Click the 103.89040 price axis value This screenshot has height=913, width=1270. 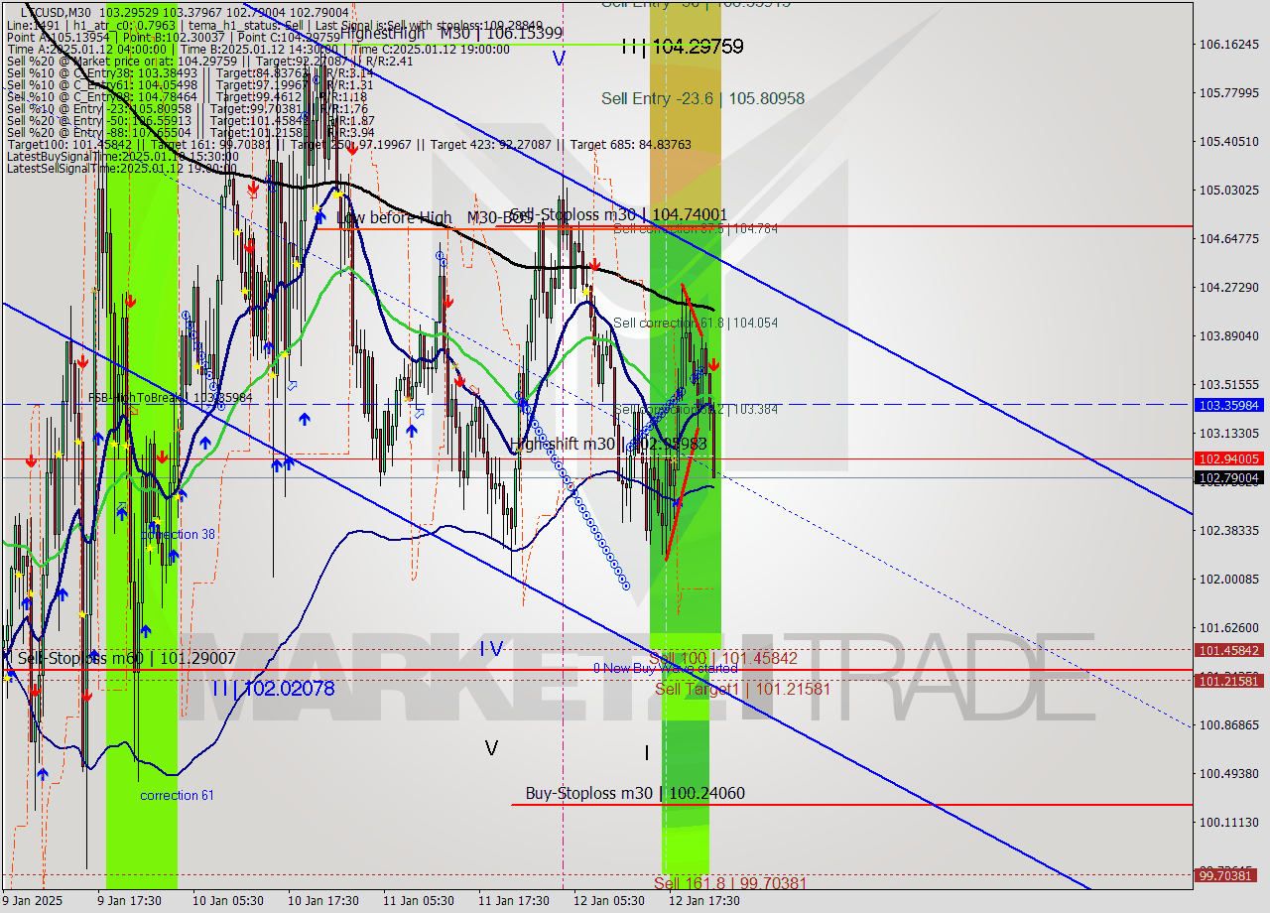click(x=1228, y=336)
